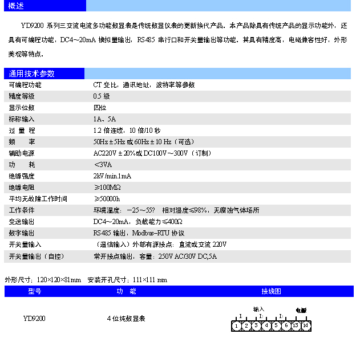The image size is (360, 338).
Task: Click the 接线图 column header
Action: coord(271,291)
